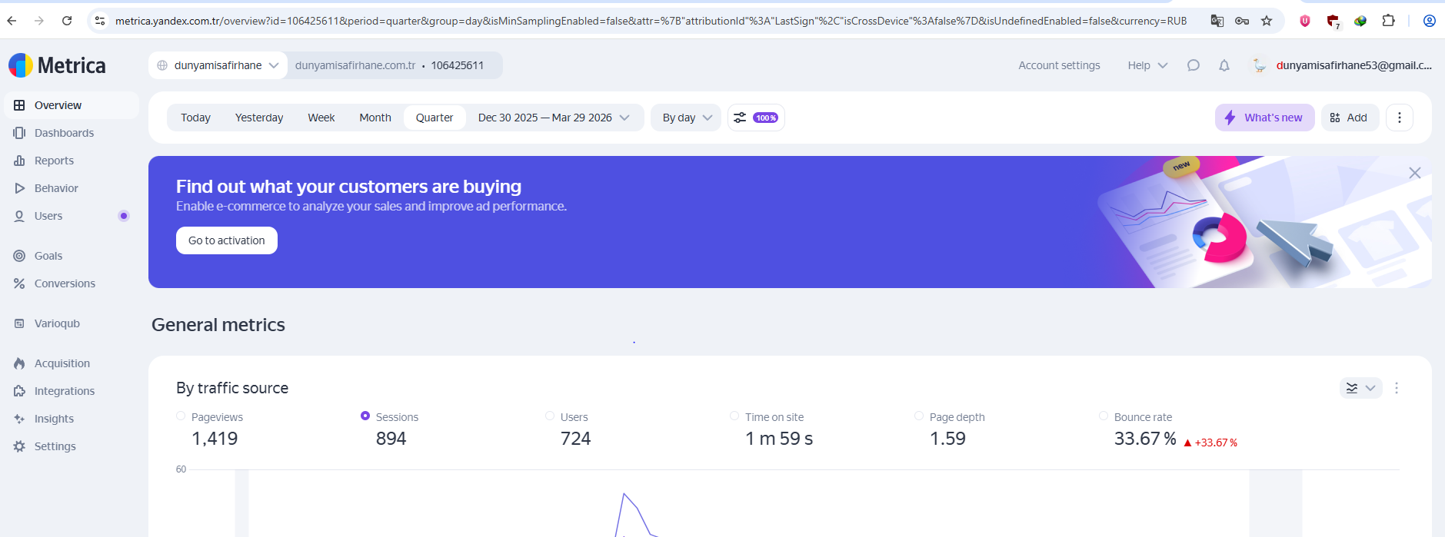Expand the dunyamisafirhane counter dropdown

(218, 65)
